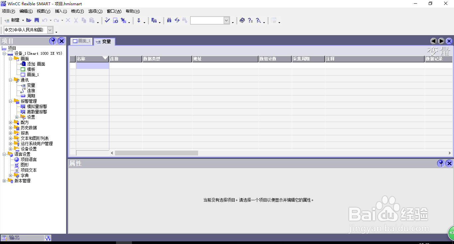Collapse the 设备_1(Smart 1000 IE V3) node

[4, 53]
